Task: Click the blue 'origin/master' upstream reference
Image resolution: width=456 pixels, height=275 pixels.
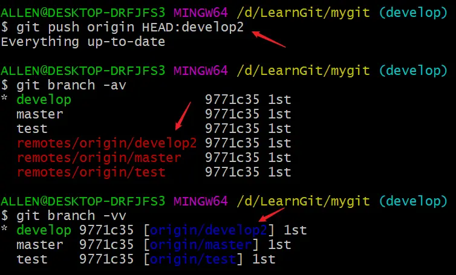Action: (x=201, y=245)
